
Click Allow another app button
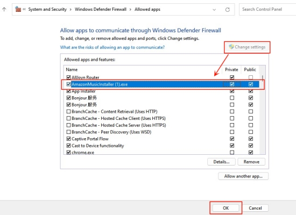pyautogui.click(x=243, y=176)
